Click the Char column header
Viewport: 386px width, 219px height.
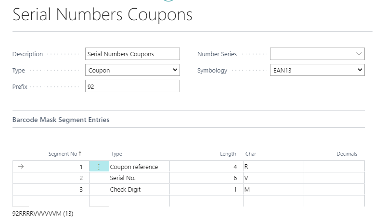251,154
